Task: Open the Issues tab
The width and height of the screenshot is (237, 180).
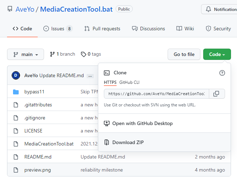Action: 58,29
